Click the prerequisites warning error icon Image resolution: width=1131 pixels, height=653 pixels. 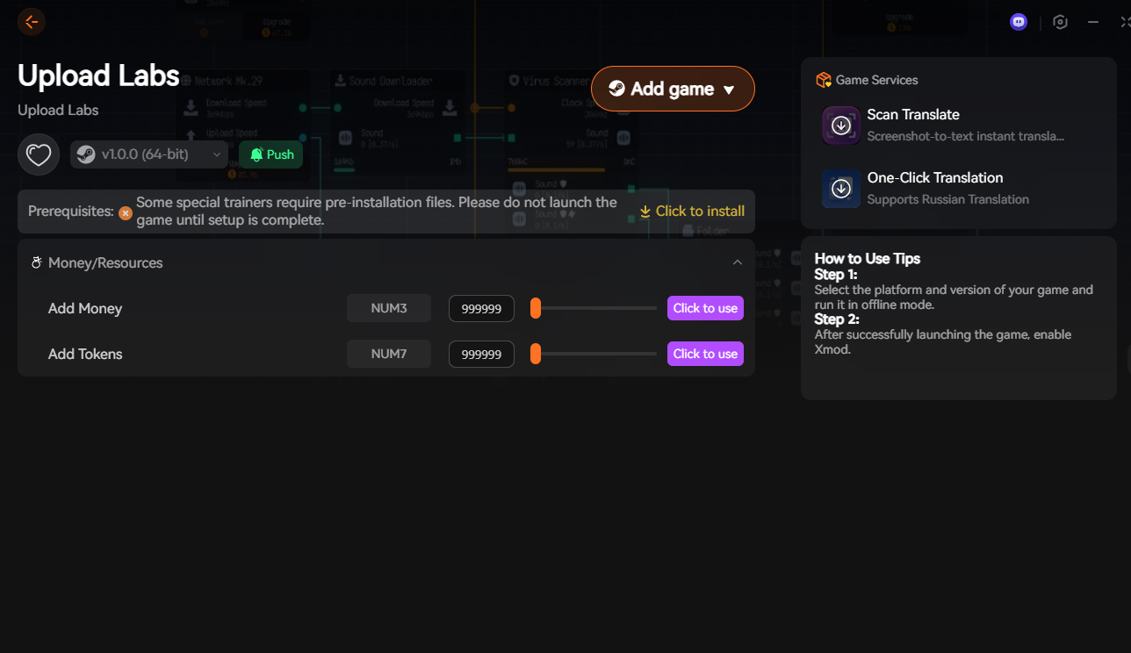point(126,212)
